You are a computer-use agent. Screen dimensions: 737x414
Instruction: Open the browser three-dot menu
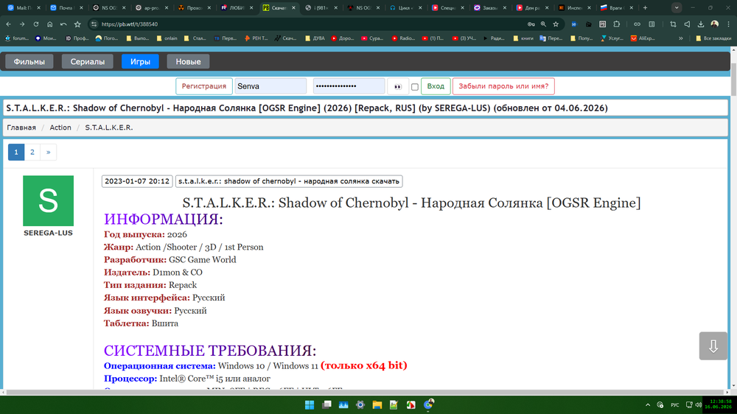tap(729, 24)
